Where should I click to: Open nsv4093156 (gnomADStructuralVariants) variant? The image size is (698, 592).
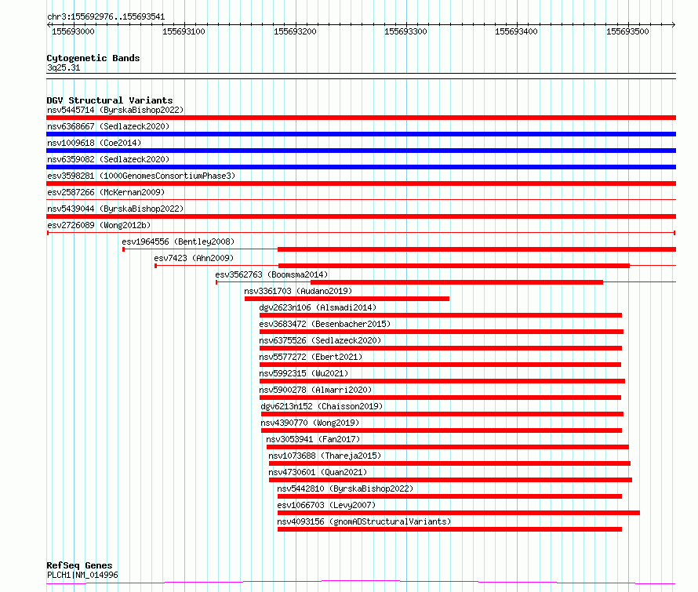pos(364,521)
